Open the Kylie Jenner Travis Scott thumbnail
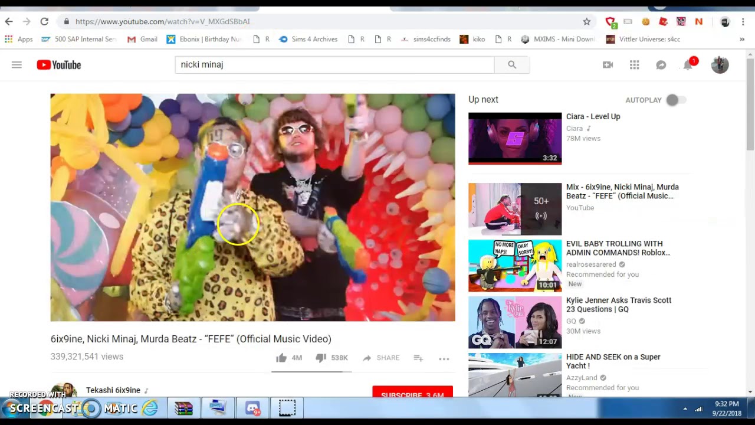 [x=515, y=322]
